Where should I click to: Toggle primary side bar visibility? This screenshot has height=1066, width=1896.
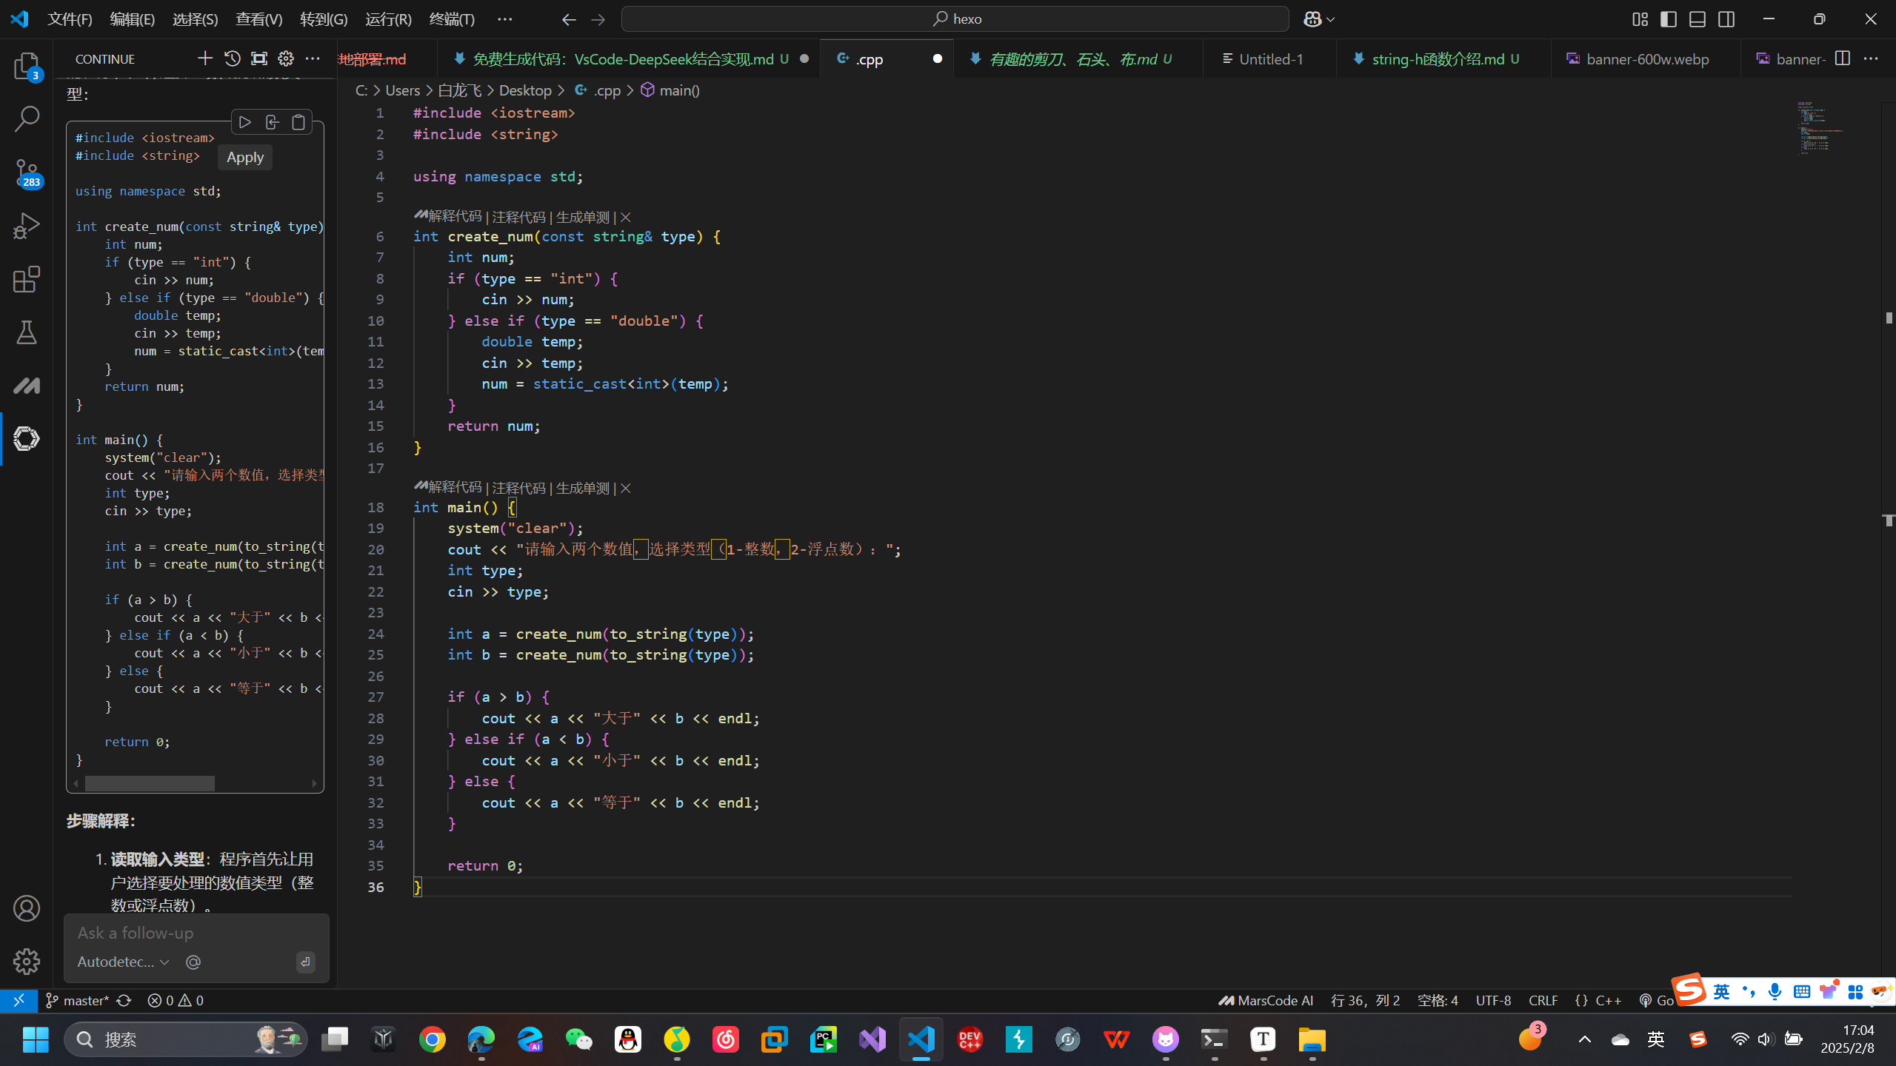(1669, 19)
